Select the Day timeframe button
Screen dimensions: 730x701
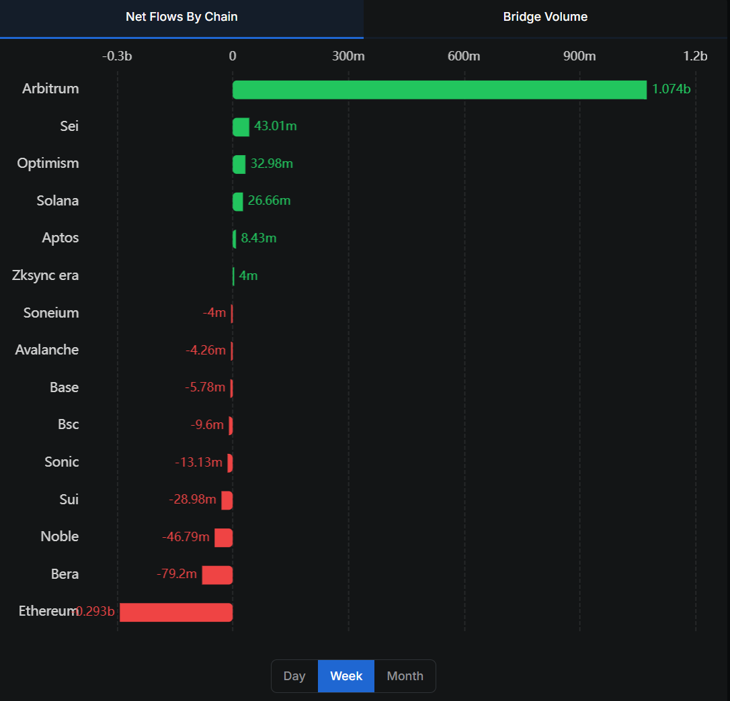tap(294, 676)
